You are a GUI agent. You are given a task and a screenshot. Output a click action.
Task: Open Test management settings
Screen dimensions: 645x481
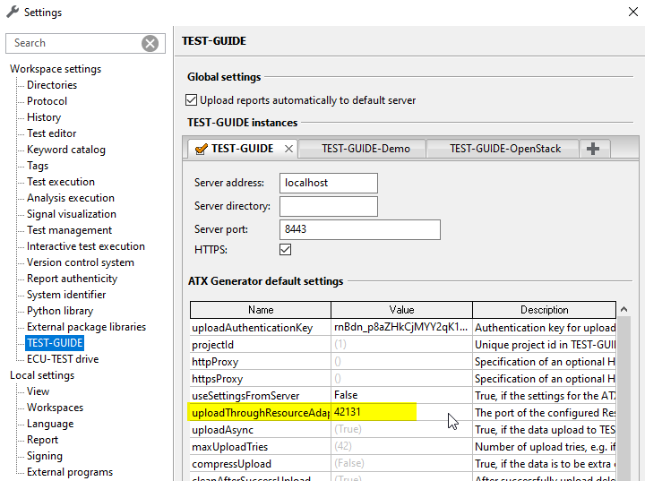69,230
